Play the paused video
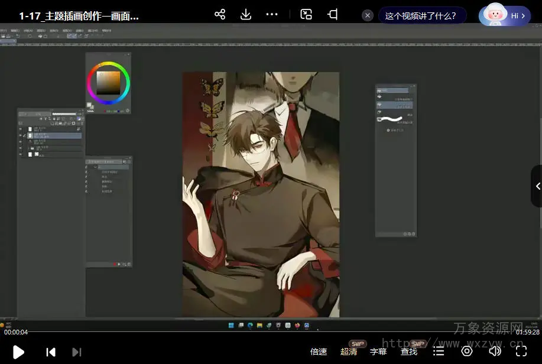Viewport: 542px width, 364px height. 18,352
